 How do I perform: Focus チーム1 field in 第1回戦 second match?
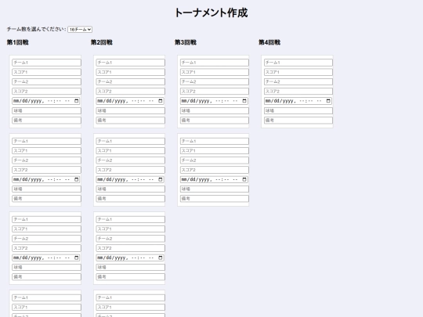pyautogui.click(x=46, y=141)
